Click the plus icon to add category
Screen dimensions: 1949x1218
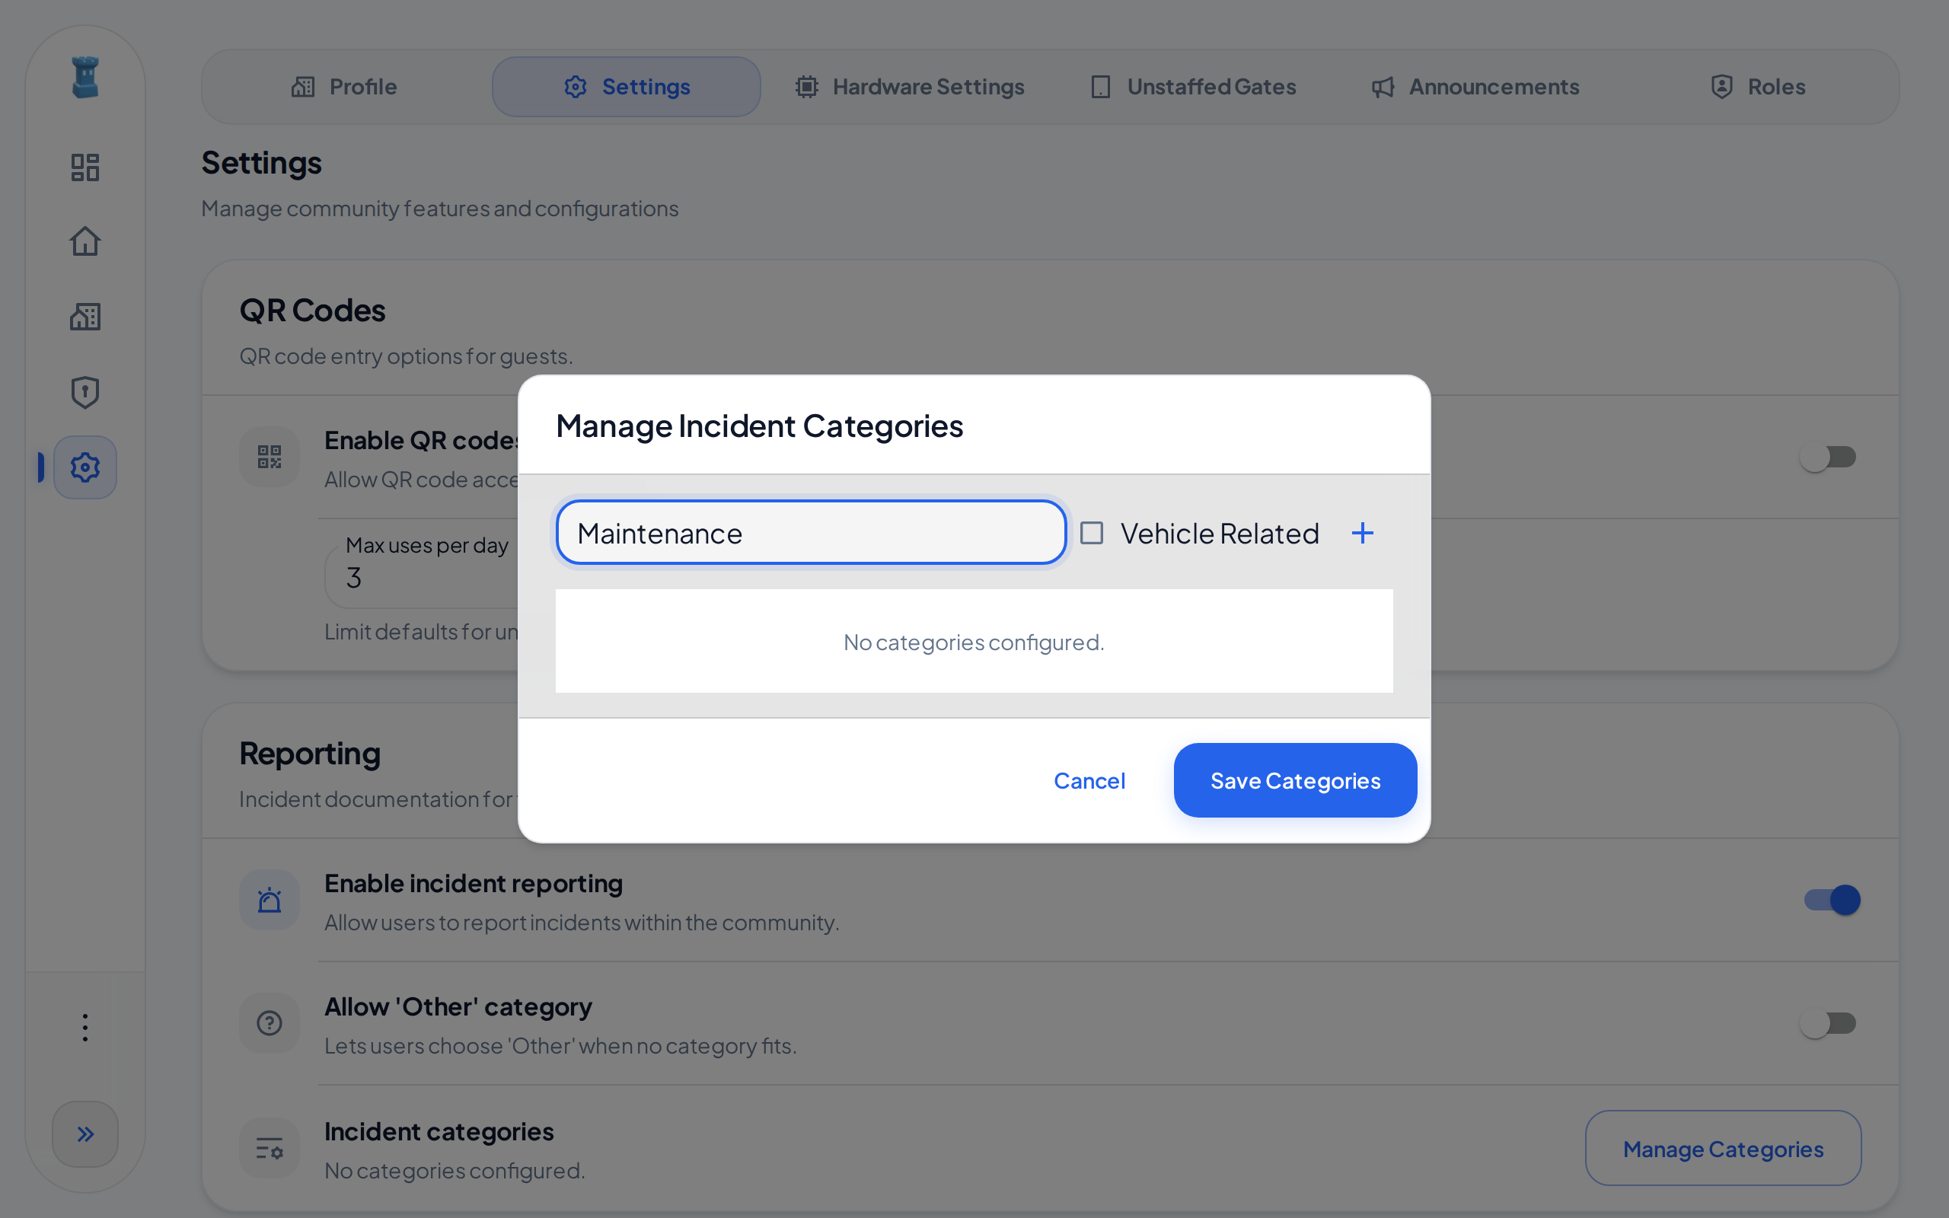pos(1363,534)
